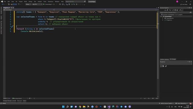This screenshot has width=193, height=109.
Task: Toggle auto-hide pin of Properties panel
Action: point(190,62)
